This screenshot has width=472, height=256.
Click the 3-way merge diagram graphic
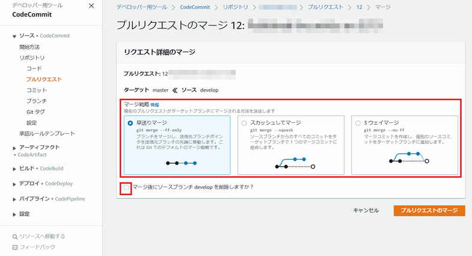pos(409,158)
